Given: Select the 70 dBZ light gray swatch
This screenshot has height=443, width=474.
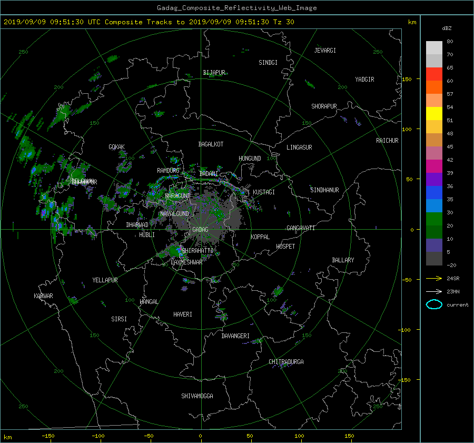Looking at the screenshot, I should point(434,61).
